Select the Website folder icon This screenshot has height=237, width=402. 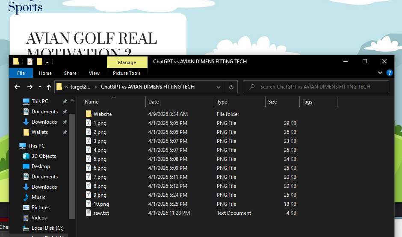(x=89, y=114)
